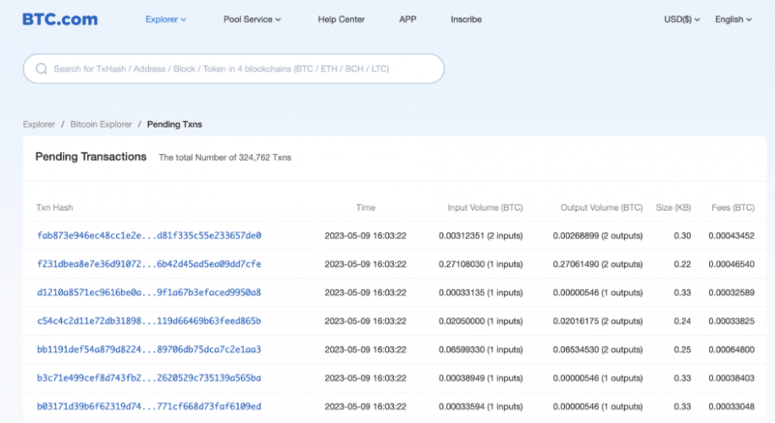Viewport: 775px width, 423px height.
Task: Go to Help Center
Action: 341,19
